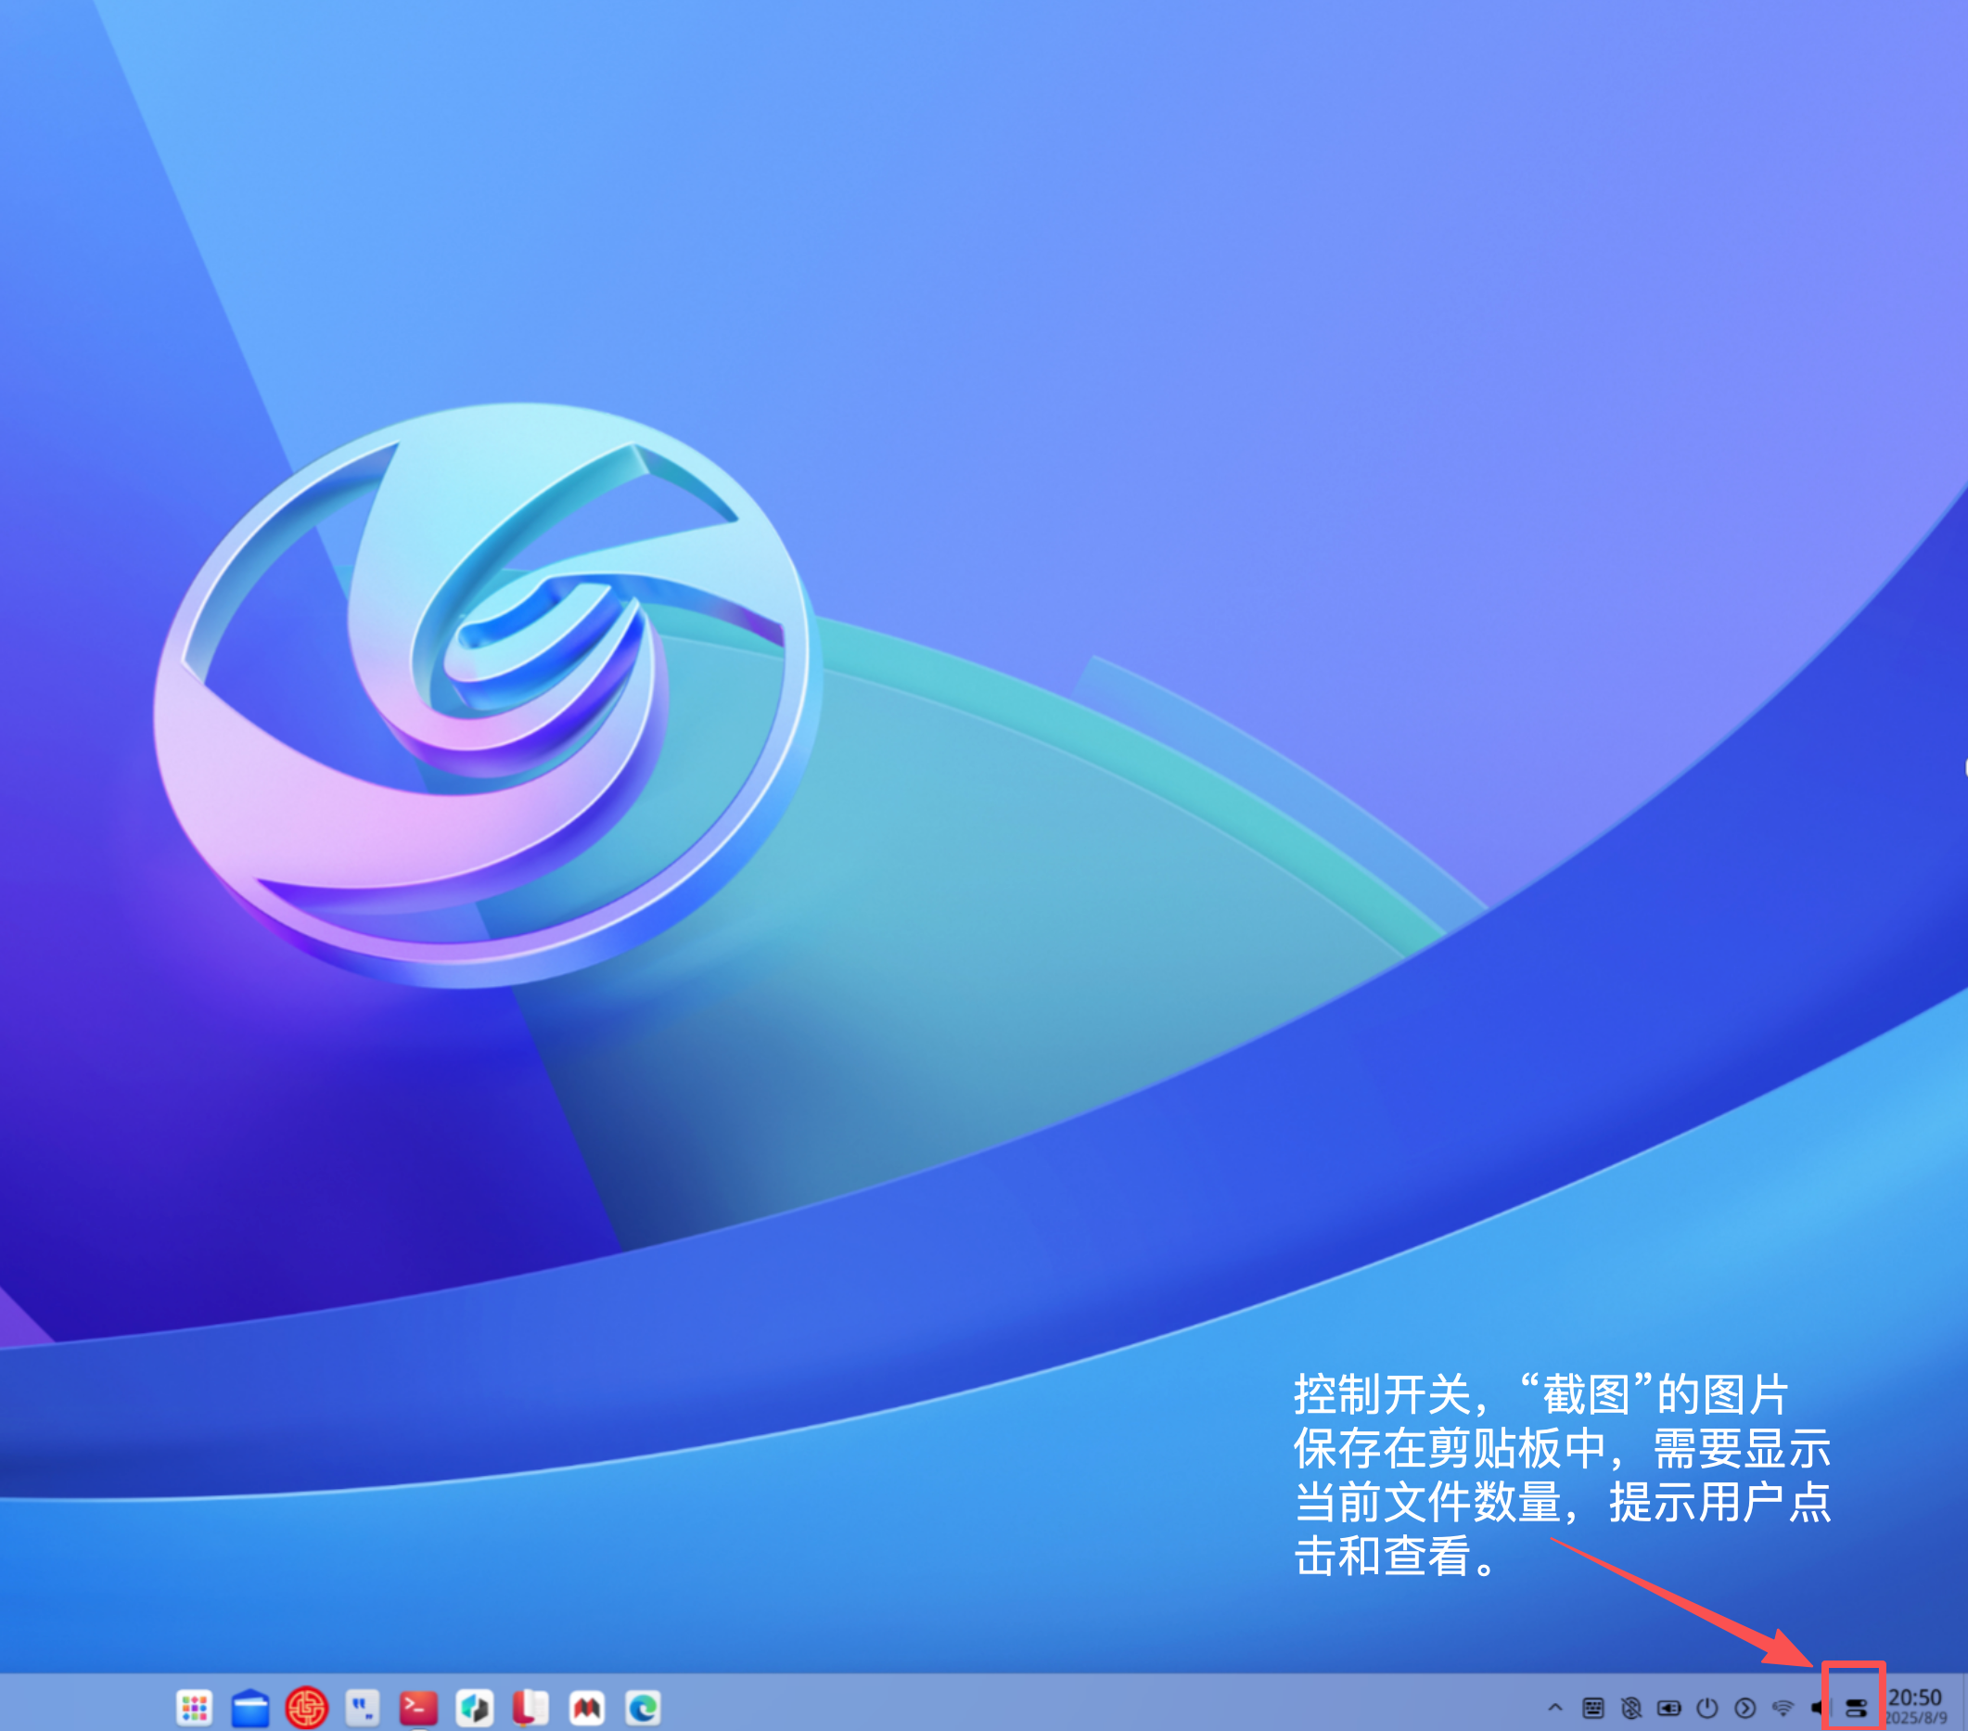Launch the red terminal app
The height and width of the screenshot is (1731, 1968).
419,1707
